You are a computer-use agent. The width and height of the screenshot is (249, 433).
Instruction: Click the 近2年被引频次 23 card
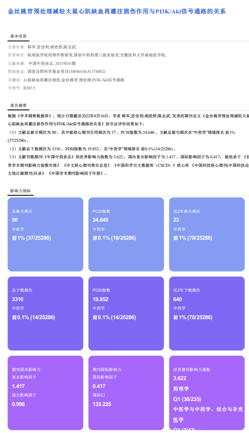207,234
